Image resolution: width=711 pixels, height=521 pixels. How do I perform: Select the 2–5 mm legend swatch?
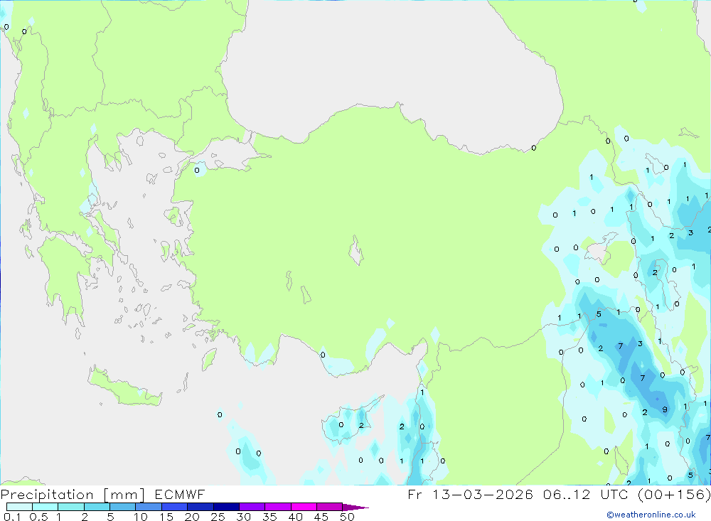pos(97,507)
